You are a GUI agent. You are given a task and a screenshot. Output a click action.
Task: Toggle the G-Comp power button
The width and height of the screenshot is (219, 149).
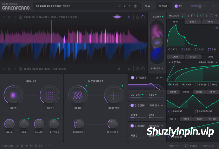coord(132,106)
